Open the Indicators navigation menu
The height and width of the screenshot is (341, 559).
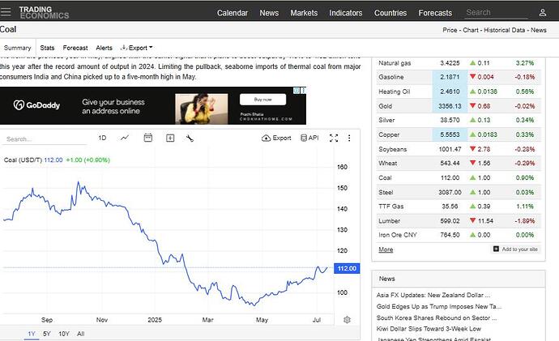tap(346, 13)
